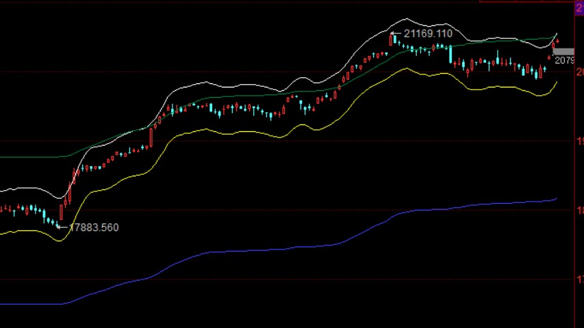584x328 pixels.
Task: Click the arrow pointing to the 17883.560 low
Action: [x=62, y=227]
